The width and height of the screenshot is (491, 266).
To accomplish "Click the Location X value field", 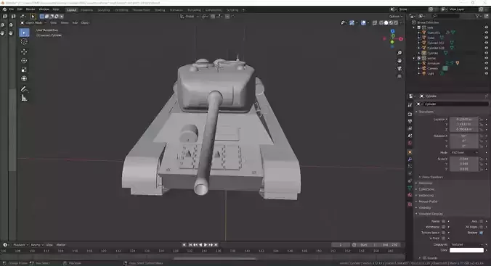I will click(463, 120).
